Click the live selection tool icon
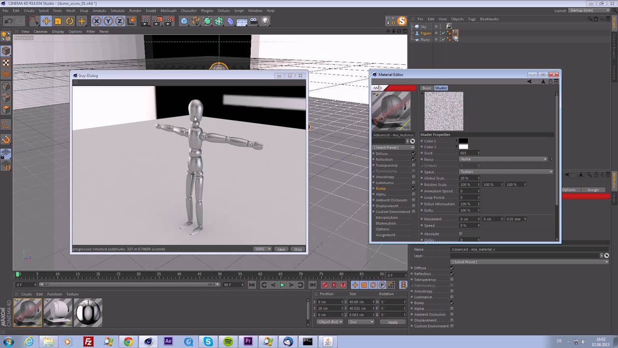The image size is (618, 348). click(x=34, y=21)
